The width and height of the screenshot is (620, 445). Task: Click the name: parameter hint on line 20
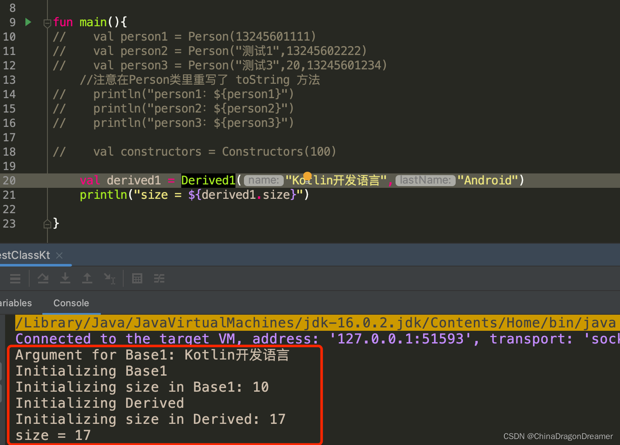(x=264, y=181)
